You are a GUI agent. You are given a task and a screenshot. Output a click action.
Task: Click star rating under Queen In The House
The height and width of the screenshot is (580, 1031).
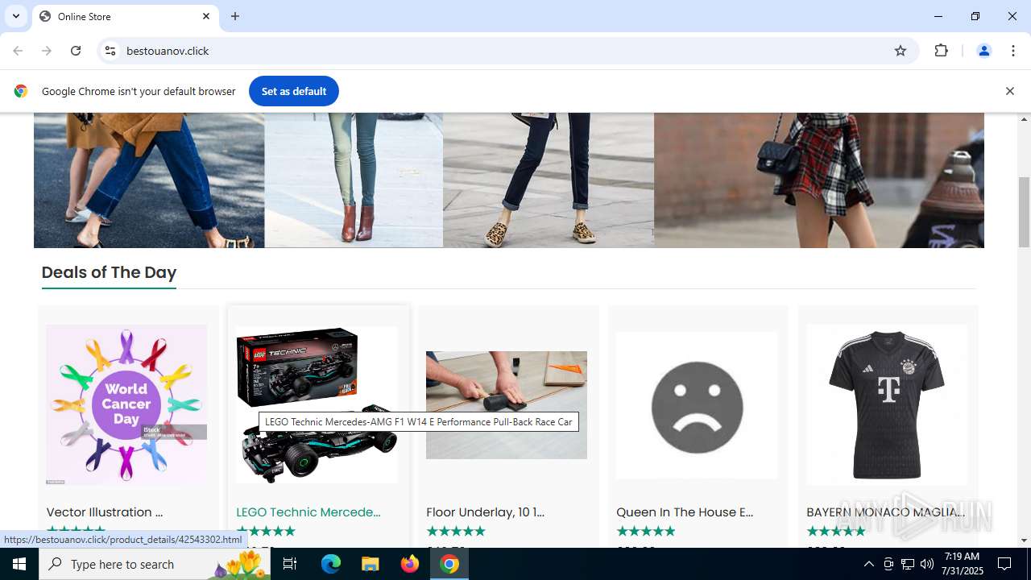click(x=646, y=532)
